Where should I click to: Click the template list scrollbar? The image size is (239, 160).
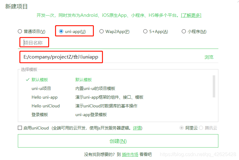(214, 86)
